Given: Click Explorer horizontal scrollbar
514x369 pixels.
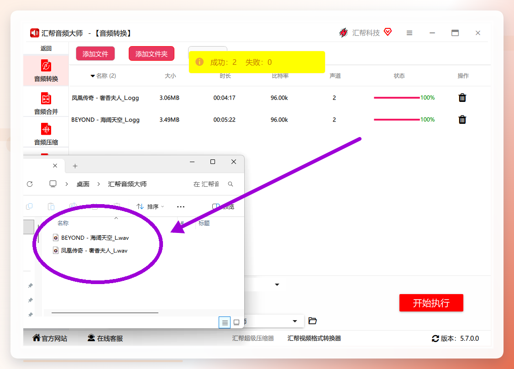Looking at the screenshot, I should [x=105, y=312].
